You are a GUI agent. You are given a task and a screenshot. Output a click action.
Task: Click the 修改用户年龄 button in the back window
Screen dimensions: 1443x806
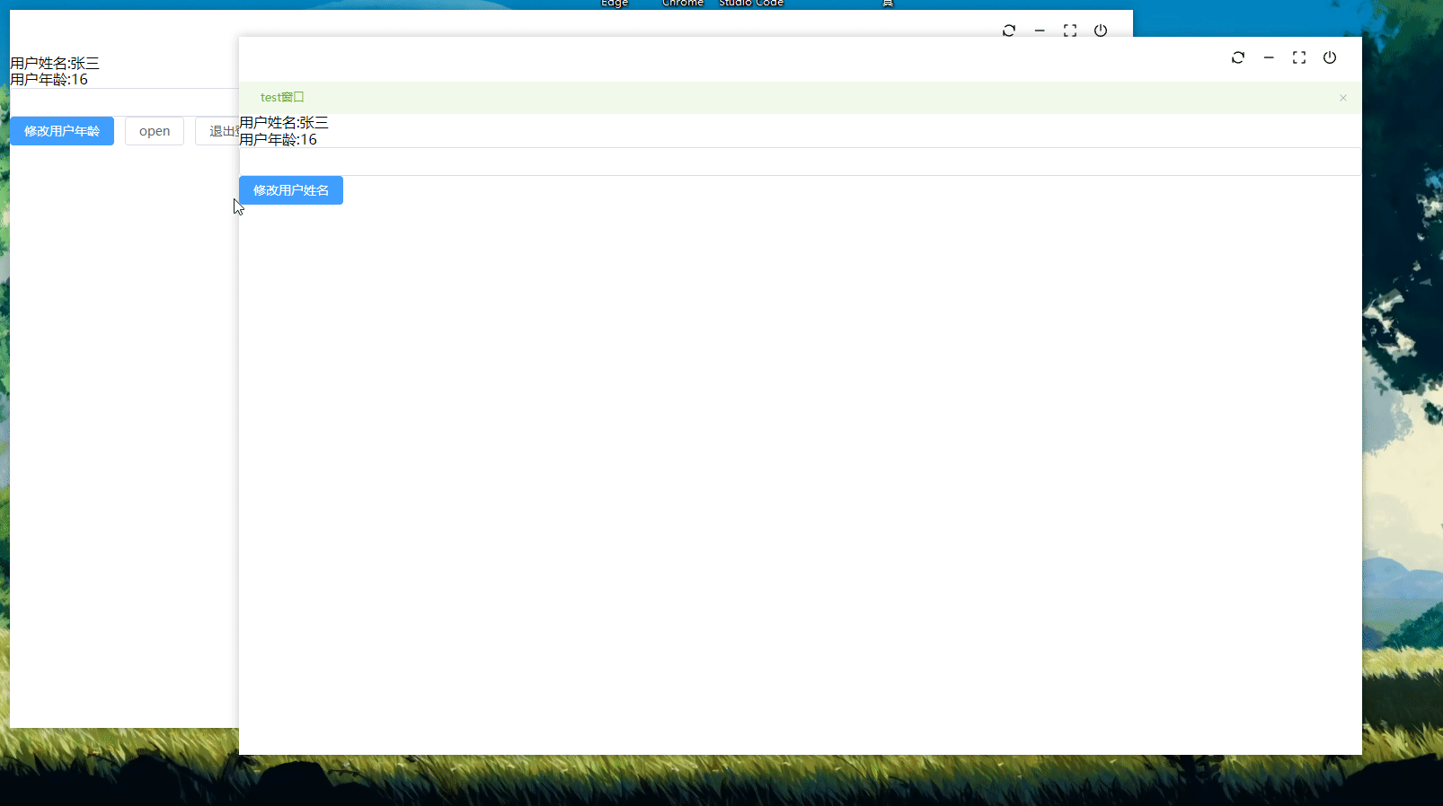pos(62,131)
